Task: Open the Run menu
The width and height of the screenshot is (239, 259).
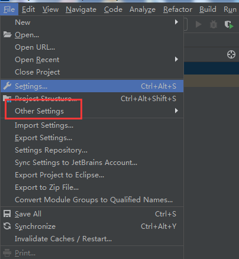Action: (230, 9)
